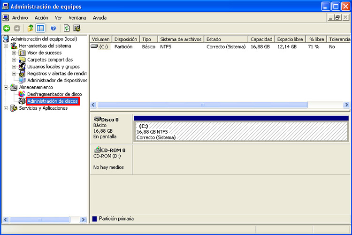Viewport: 352px width, 235px height.
Task: Open the Archivo menu
Action: click(20, 18)
